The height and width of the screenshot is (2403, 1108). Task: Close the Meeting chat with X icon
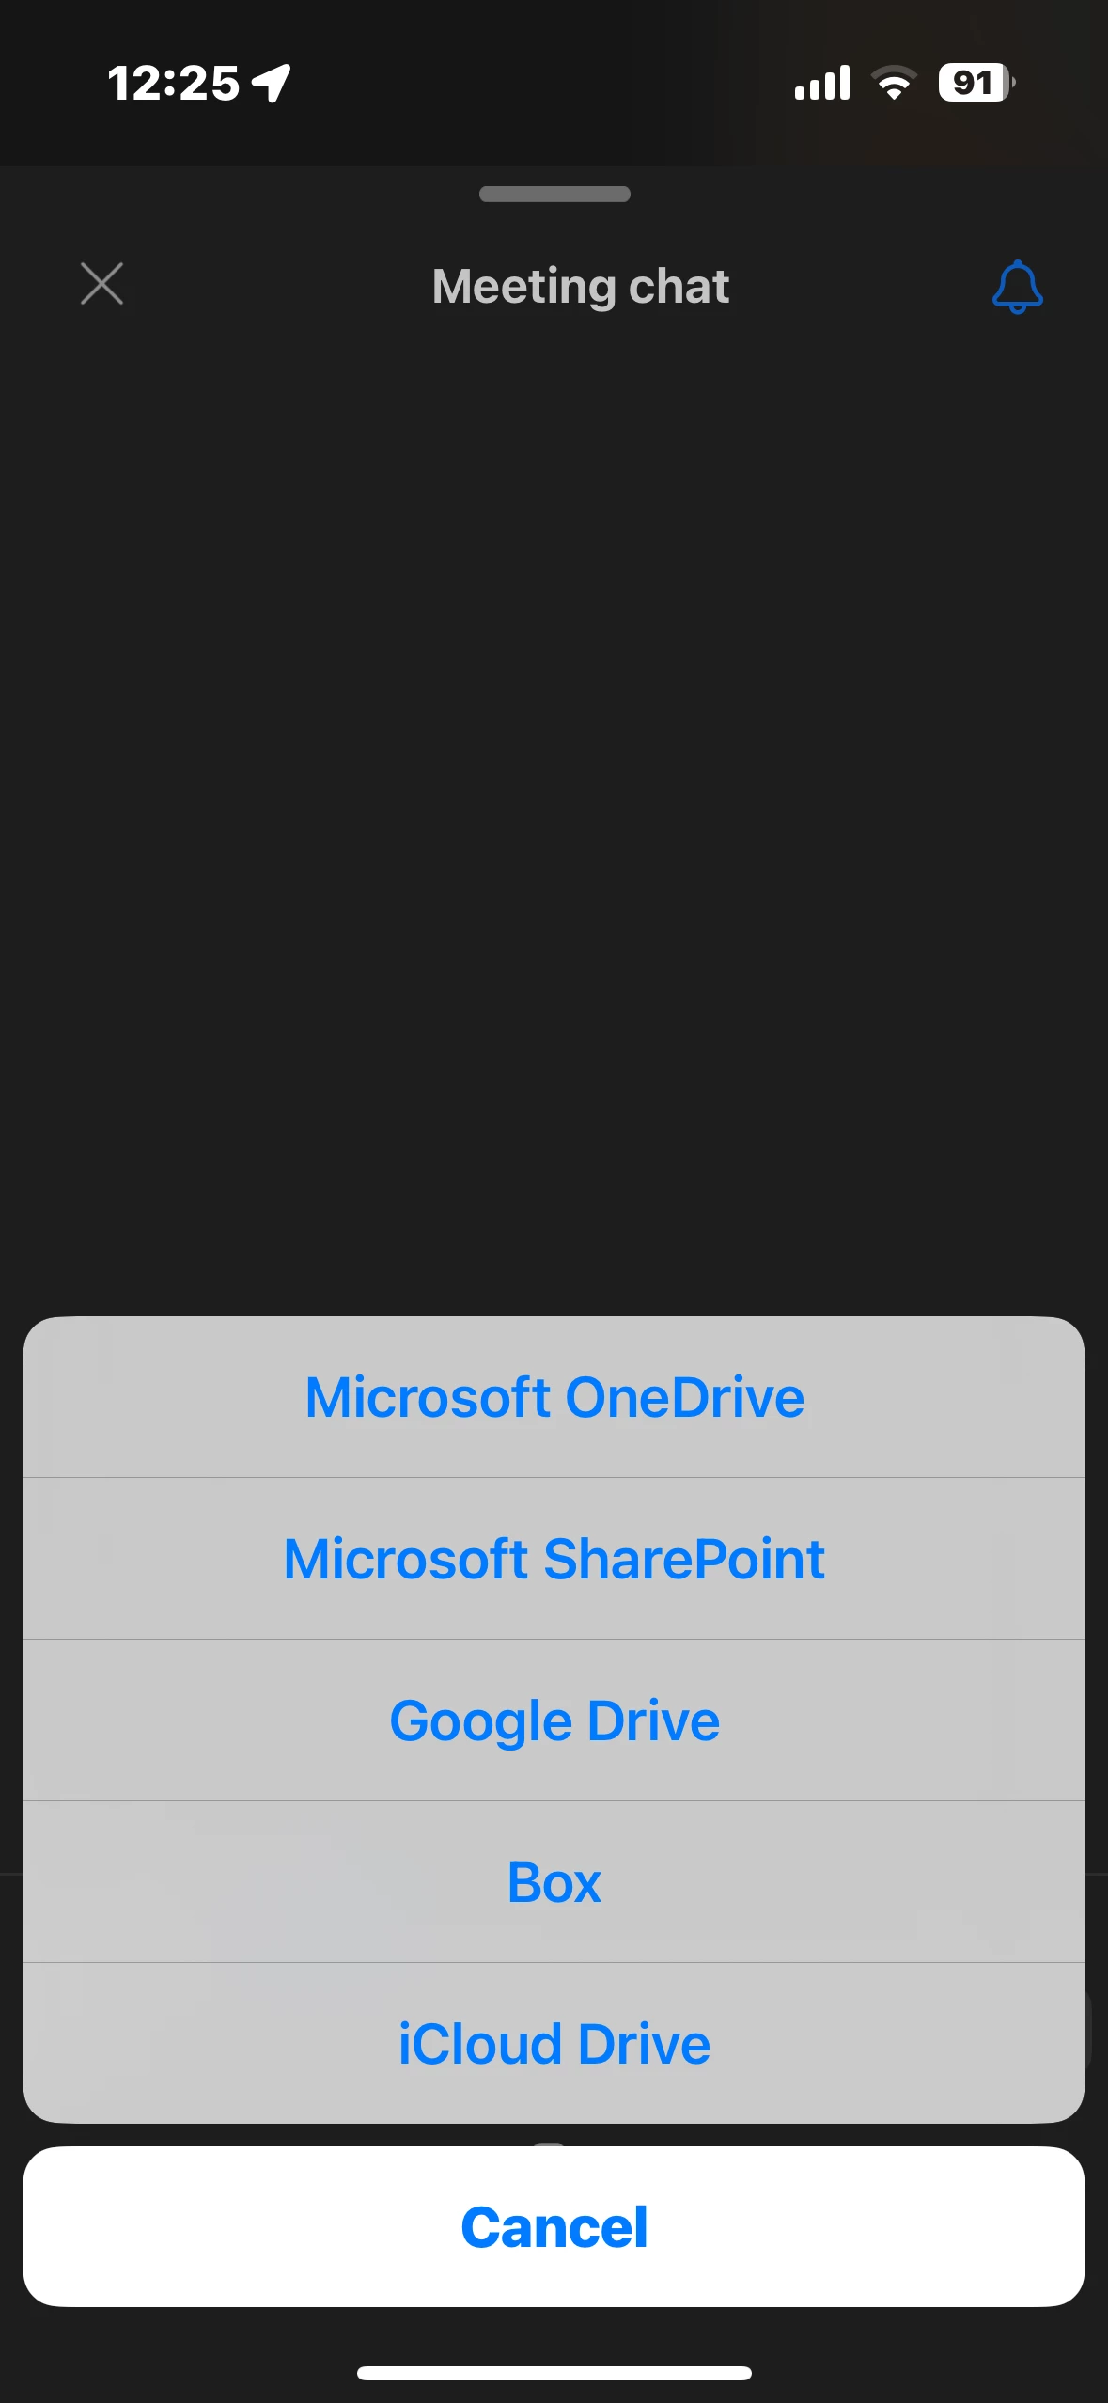pyautogui.click(x=101, y=284)
